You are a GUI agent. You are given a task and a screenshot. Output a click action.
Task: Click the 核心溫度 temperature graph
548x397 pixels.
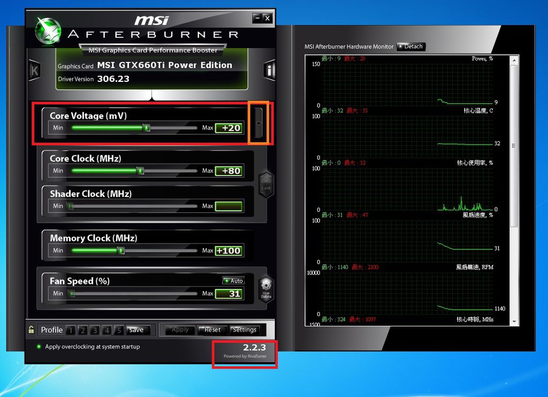[407, 136]
